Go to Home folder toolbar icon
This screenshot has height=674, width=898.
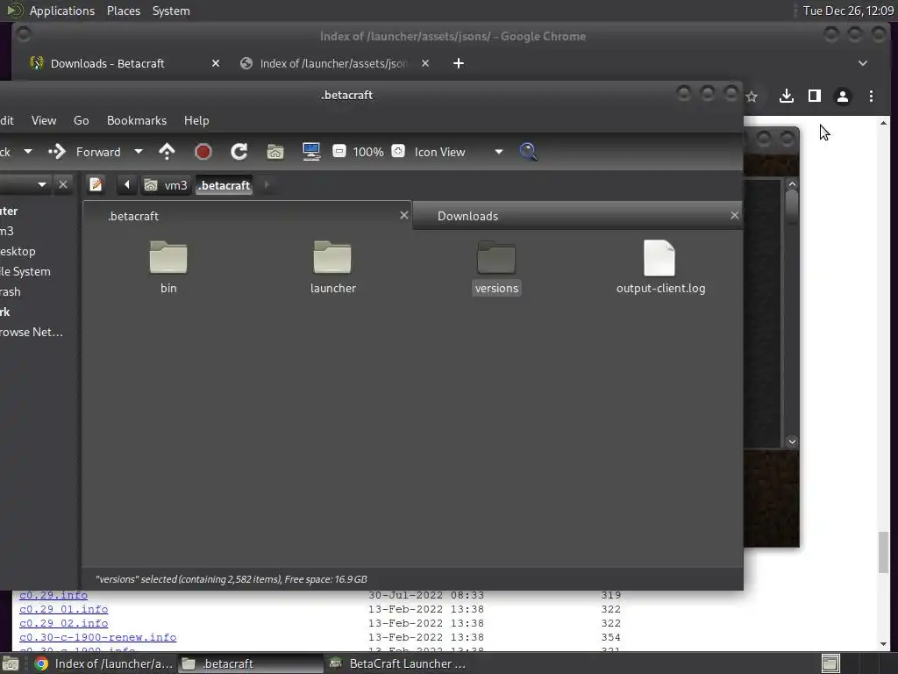click(275, 152)
